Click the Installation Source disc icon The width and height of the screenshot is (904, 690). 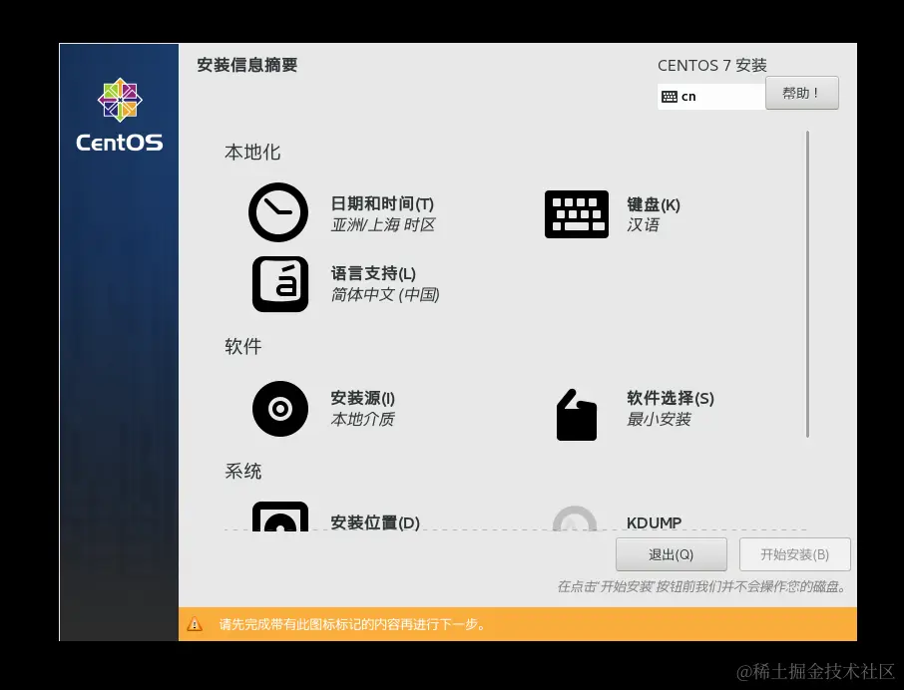click(x=280, y=409)
